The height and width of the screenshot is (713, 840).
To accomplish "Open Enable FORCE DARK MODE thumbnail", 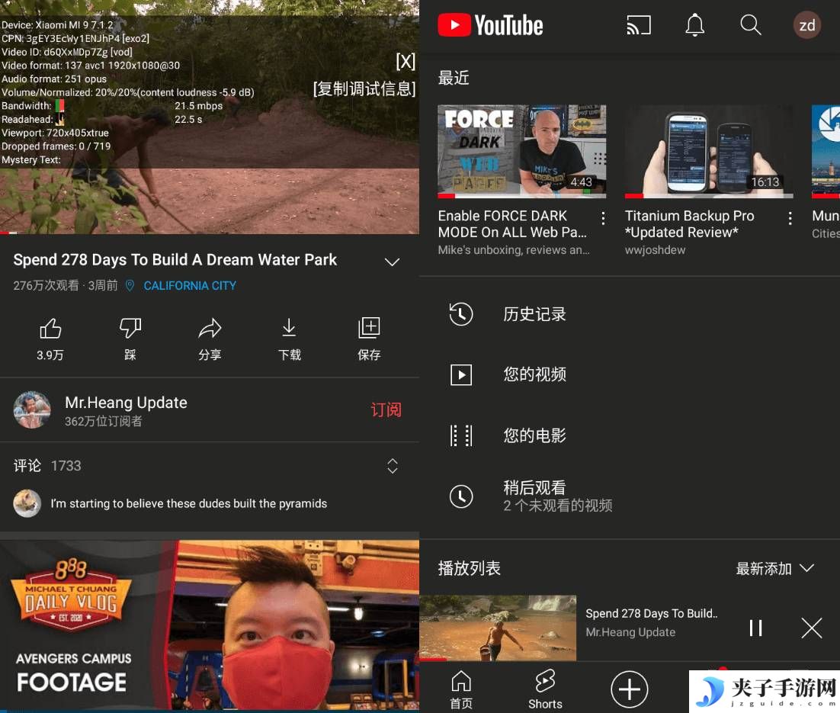I will [522, 151].
